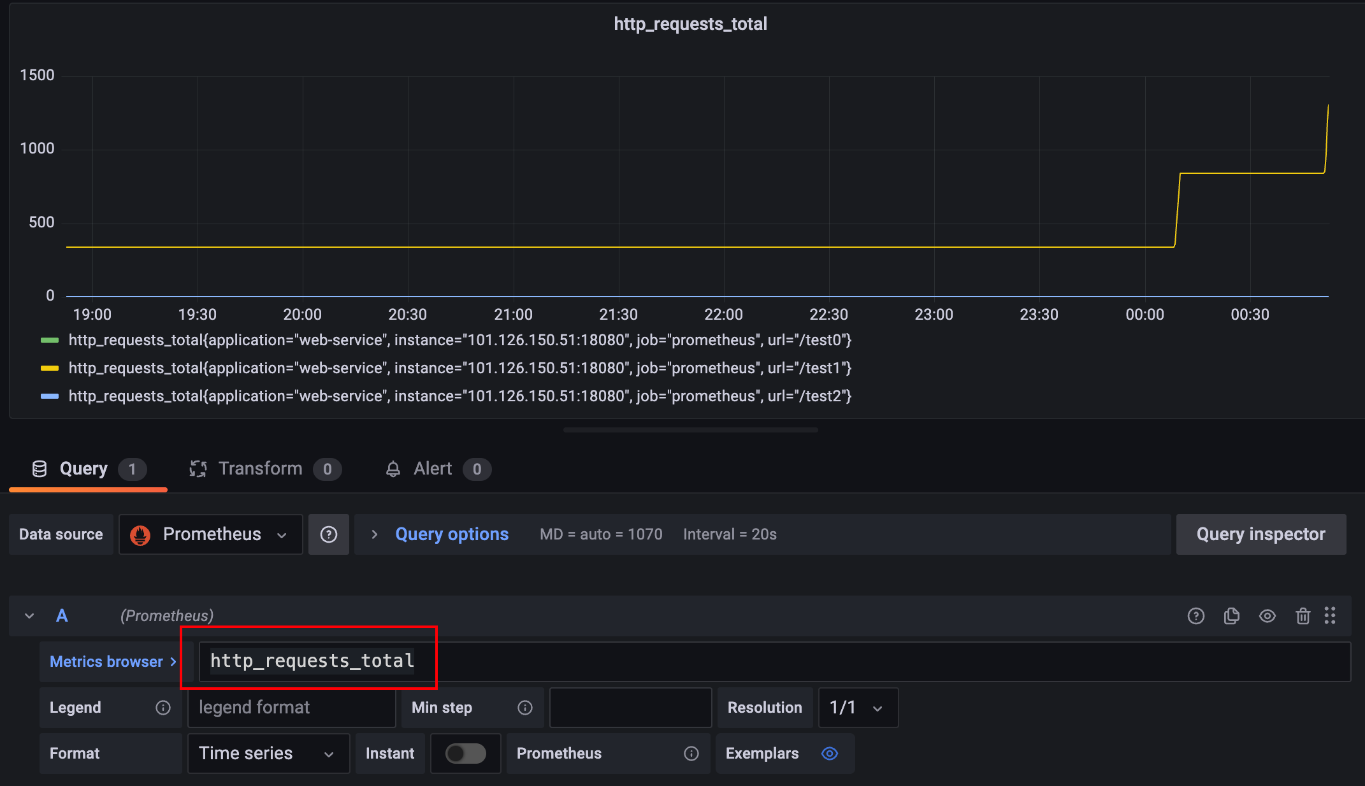Open the Prometheus data source dropdown
The image size is (1365, 786).
click(x=211, y=534)
